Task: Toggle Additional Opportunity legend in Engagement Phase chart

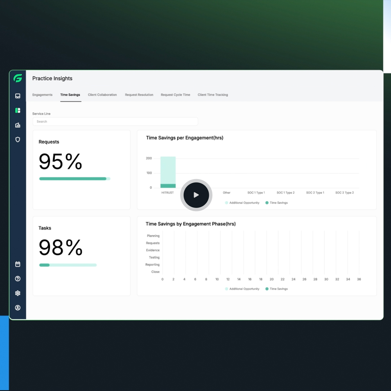Action: pos(242,289)
